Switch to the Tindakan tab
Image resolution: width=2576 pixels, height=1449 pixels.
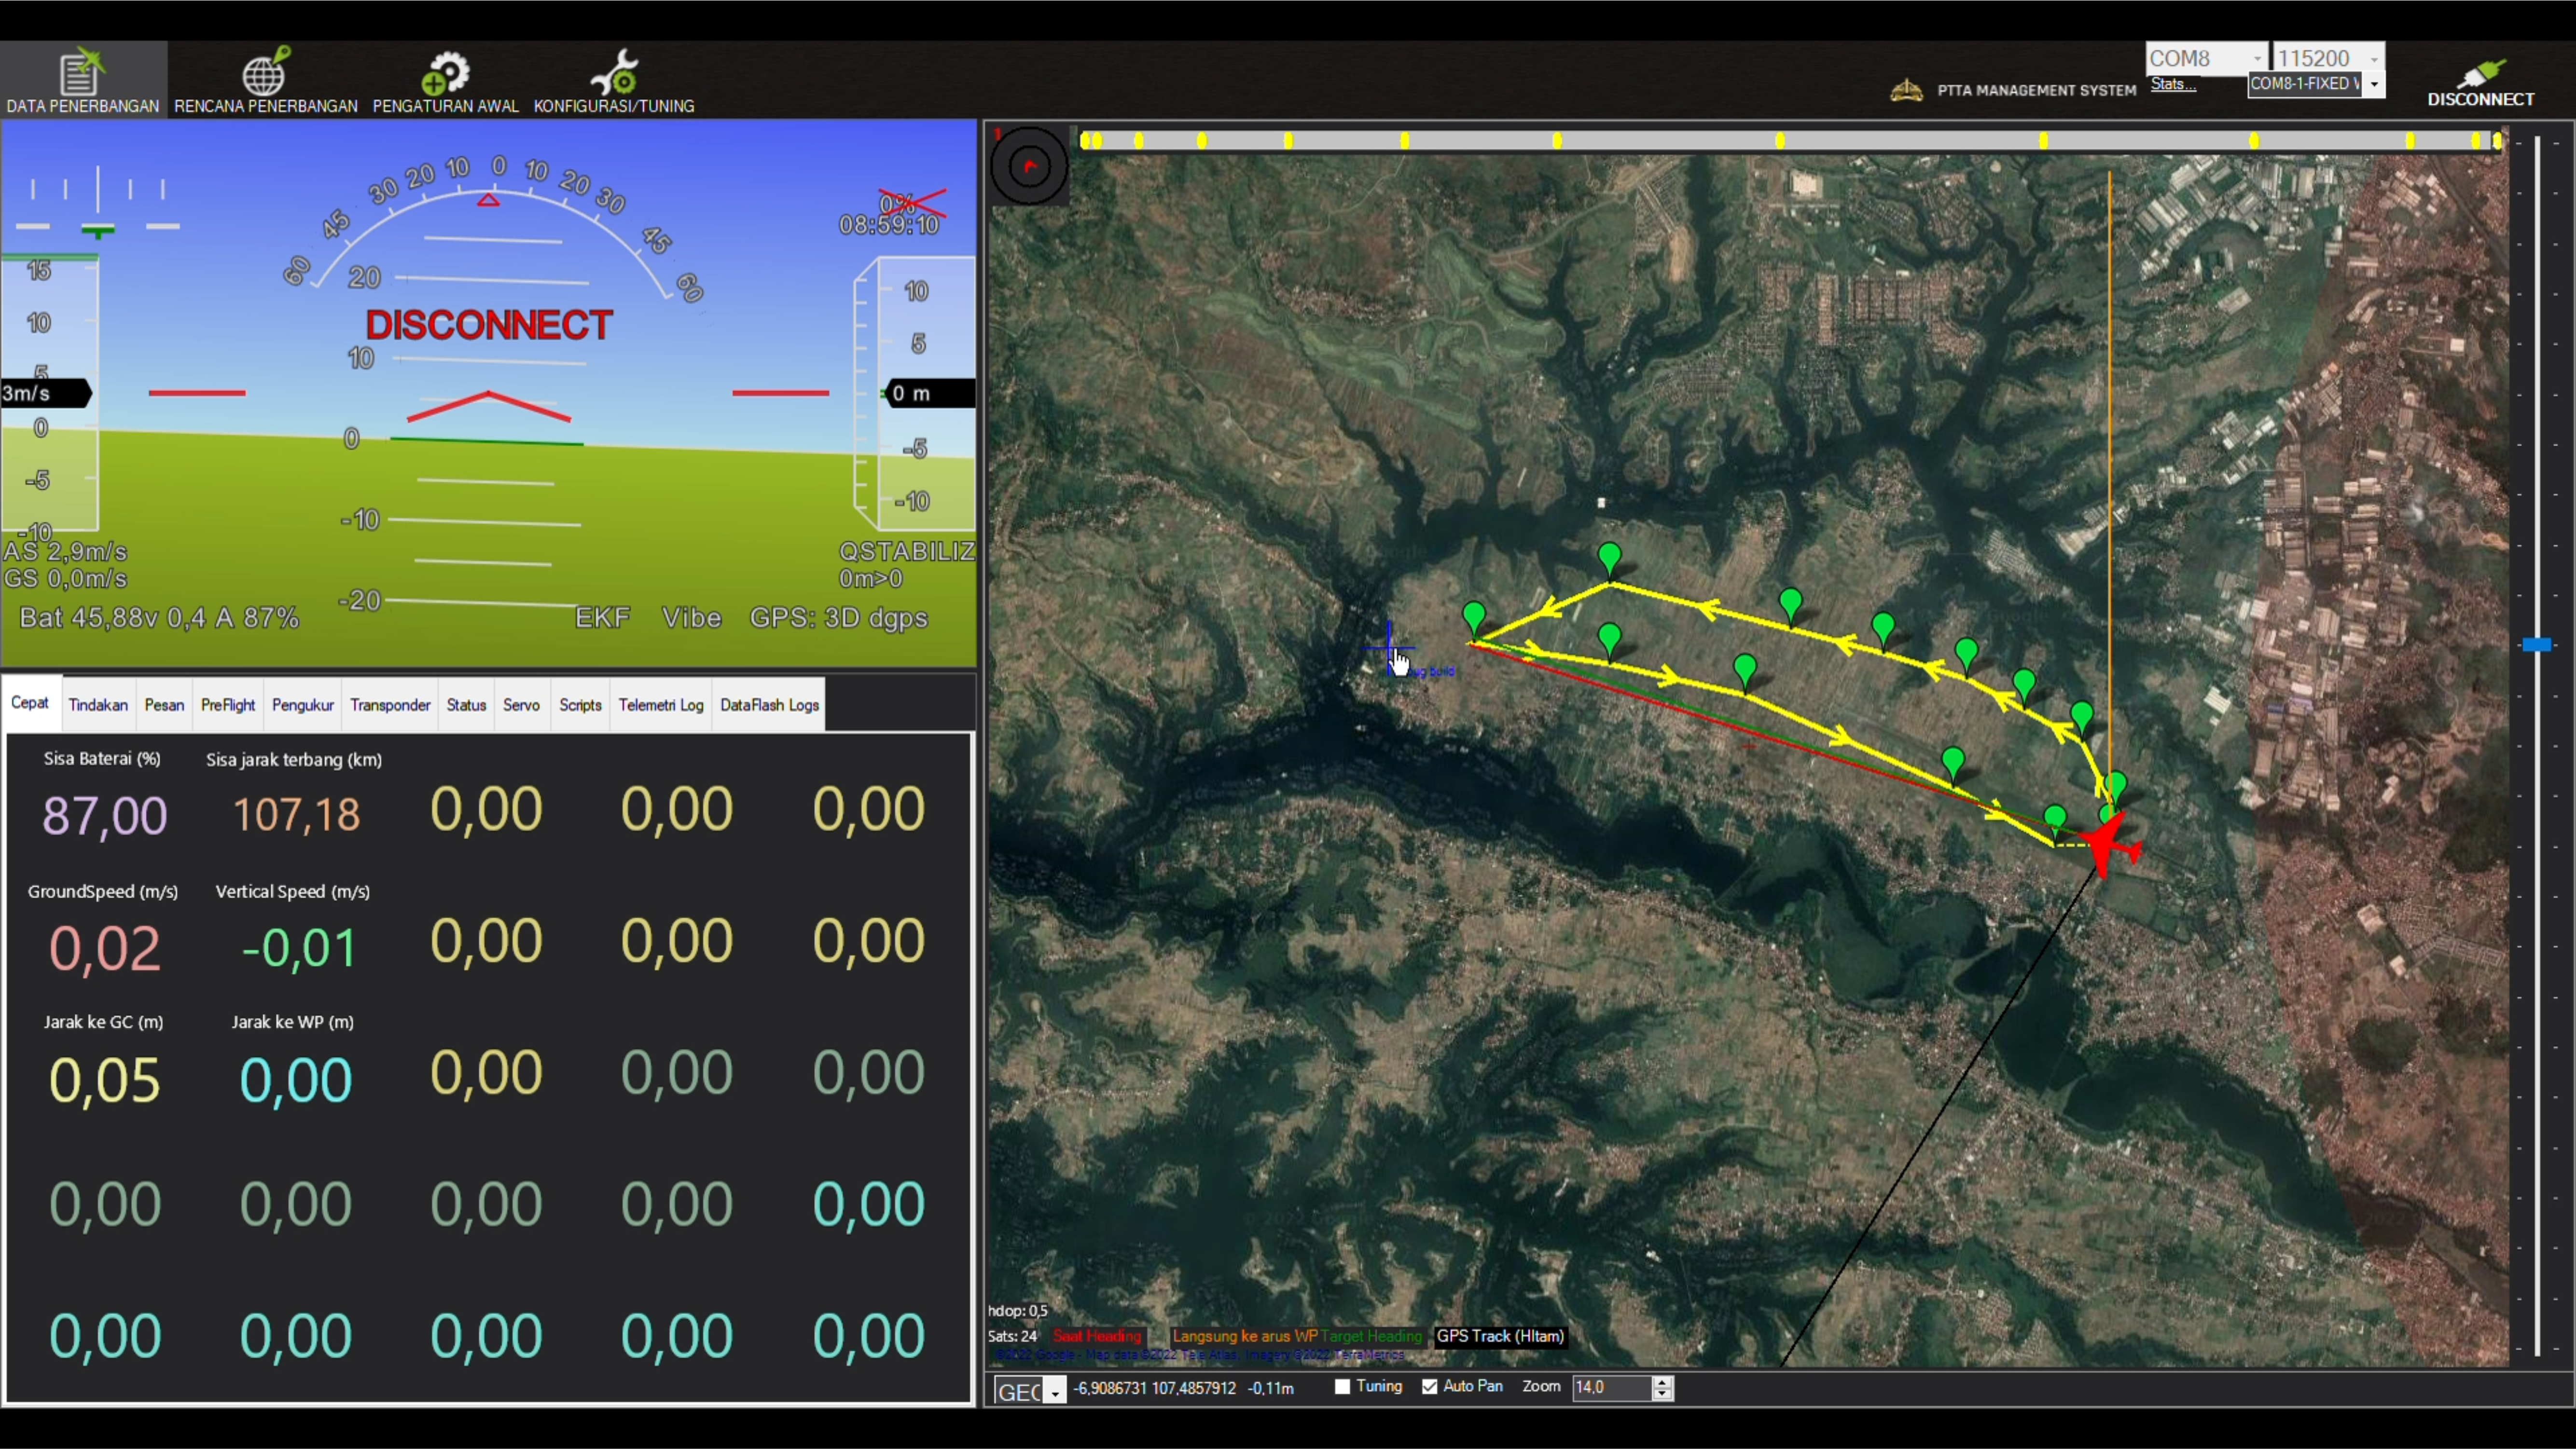[x=98, y=705]
